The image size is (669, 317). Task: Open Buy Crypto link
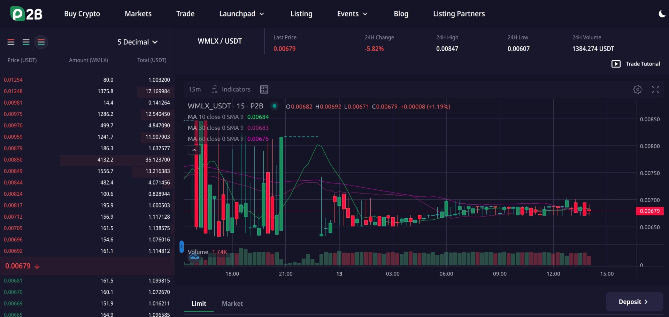point(82,14)
